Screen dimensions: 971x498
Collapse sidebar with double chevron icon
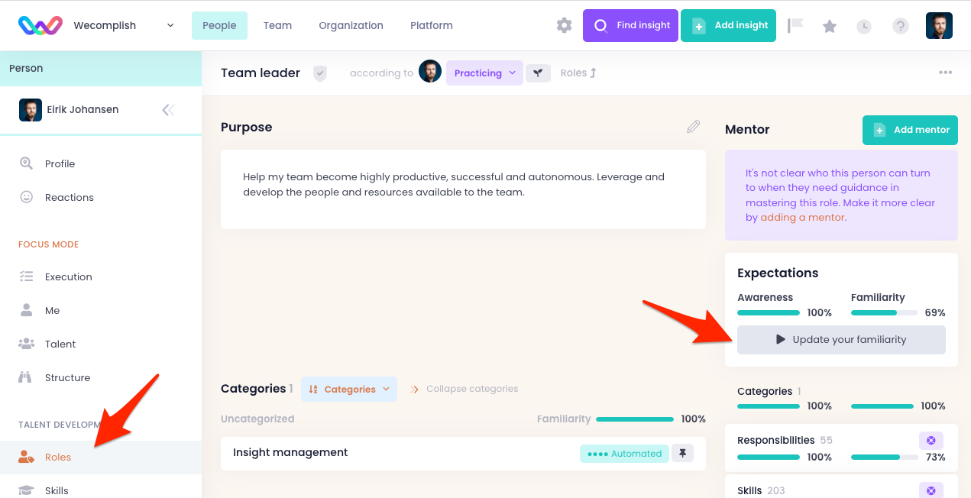(168, 110)
